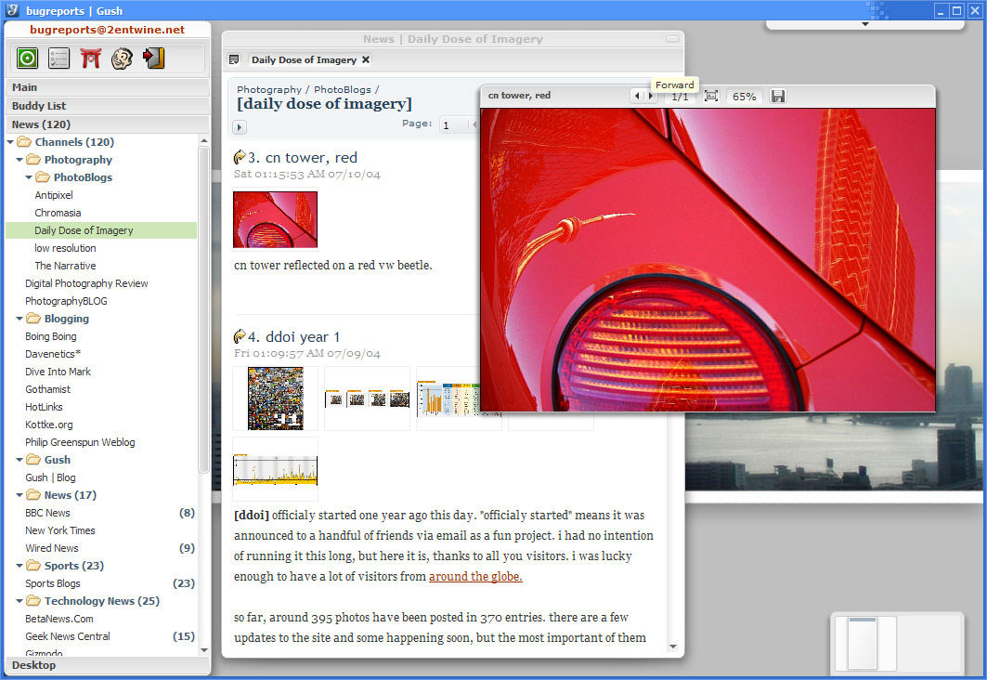The image size is (987, 680).
Task: Open the cn tower red beetle thumbnail
Action: pyautogui.click(x=275, y=220)
